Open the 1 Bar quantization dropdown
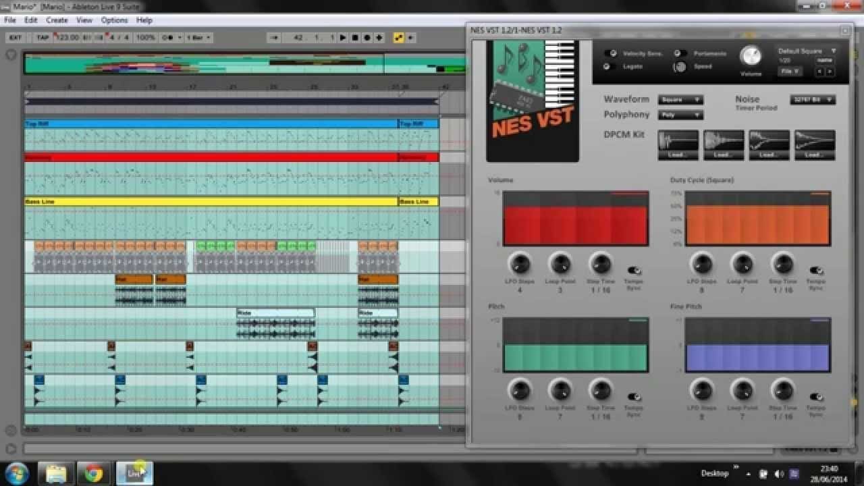This screenshot has width=864, height=486. pos(198,38)
